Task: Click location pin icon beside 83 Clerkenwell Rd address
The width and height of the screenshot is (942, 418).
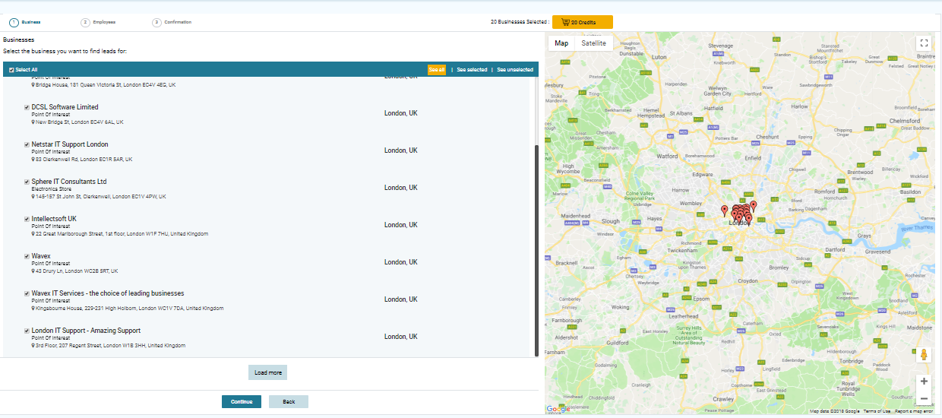Action: pyautogui.click(x=33, y=159)
